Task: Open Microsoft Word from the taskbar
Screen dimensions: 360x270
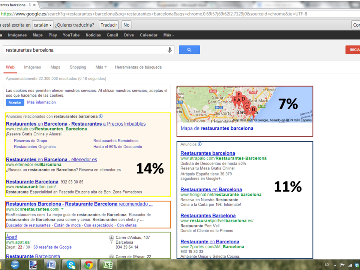Action: 51,265
